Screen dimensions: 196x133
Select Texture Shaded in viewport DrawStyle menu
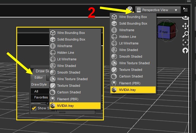click(x=133, y=70)
